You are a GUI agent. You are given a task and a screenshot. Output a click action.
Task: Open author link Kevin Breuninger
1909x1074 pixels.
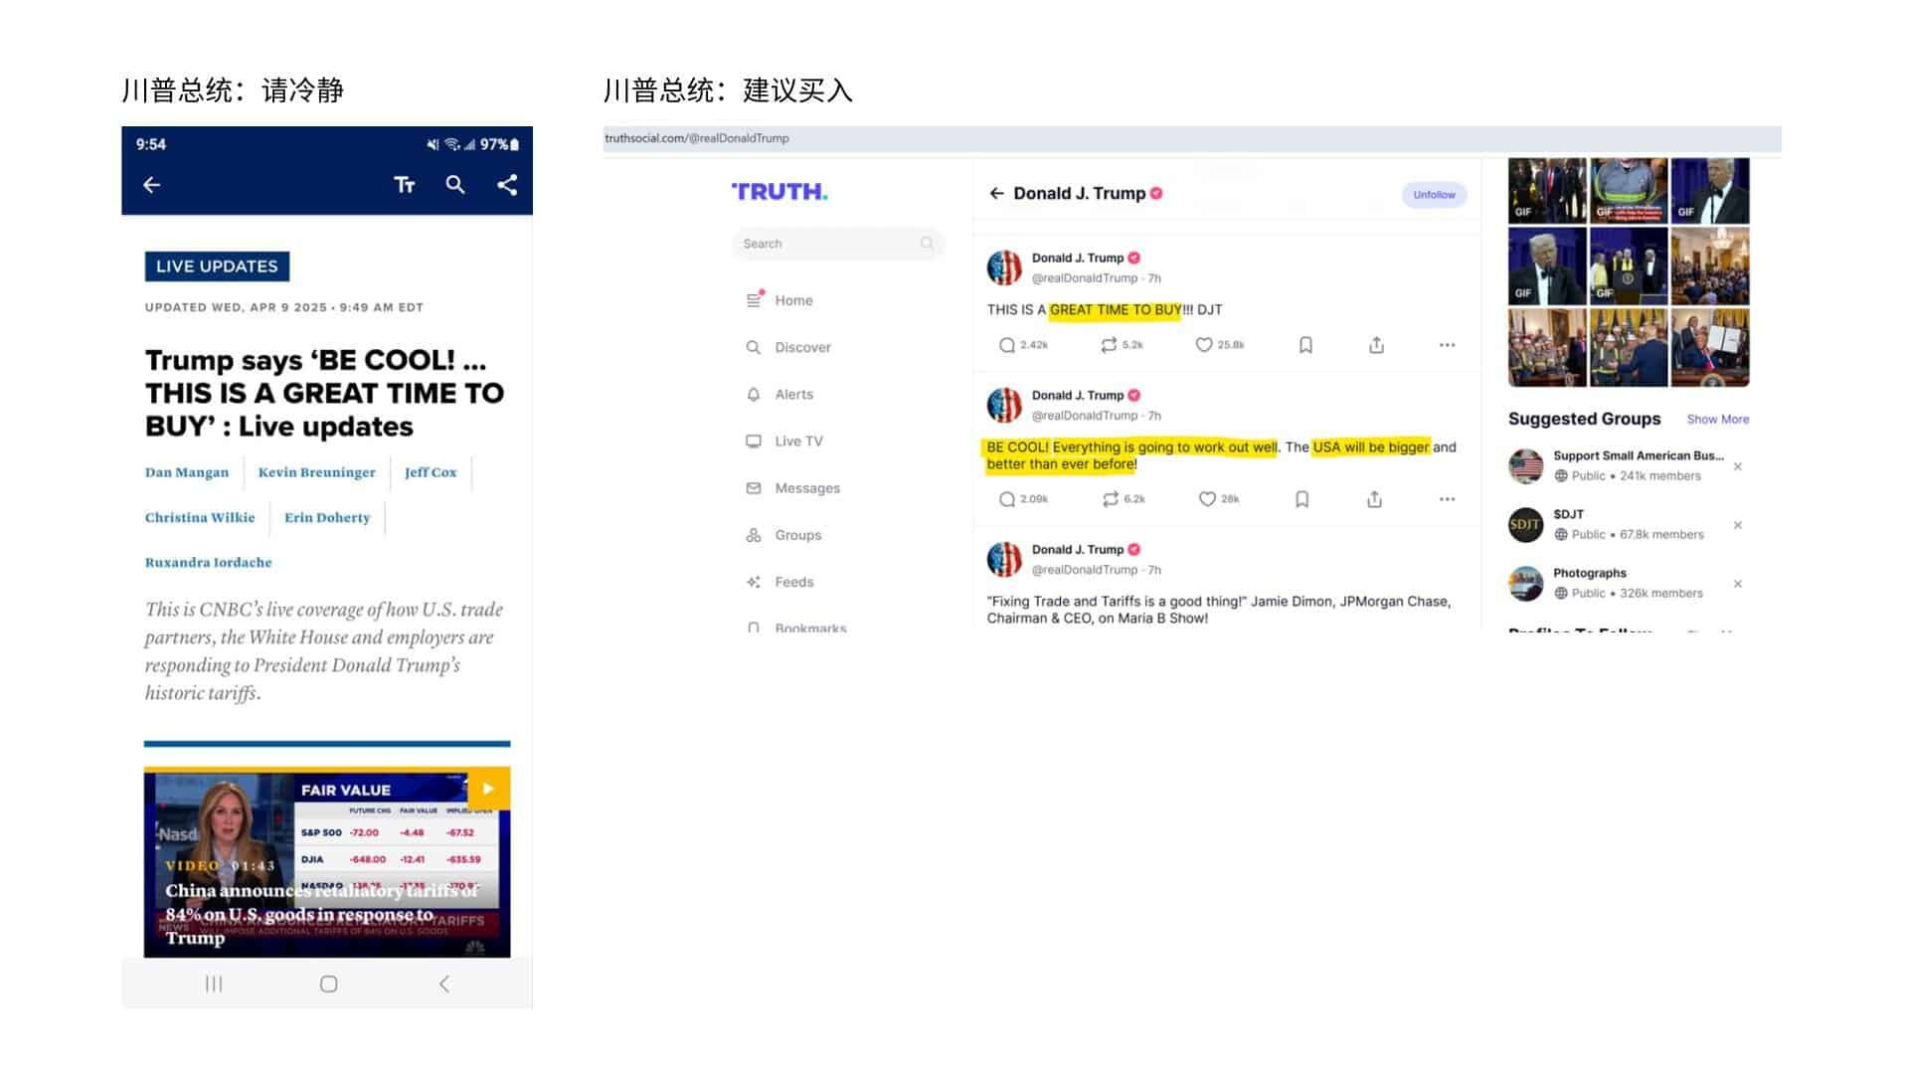coord(317,472)
